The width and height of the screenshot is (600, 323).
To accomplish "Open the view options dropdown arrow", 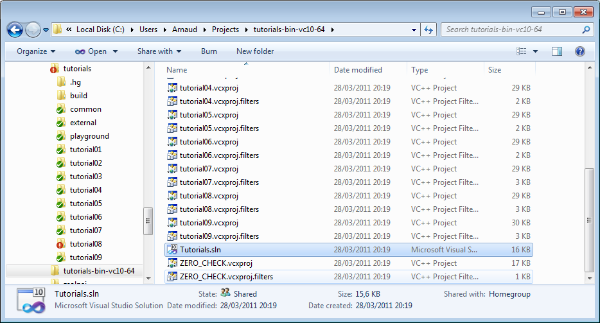I will click(x=535, y=51).
